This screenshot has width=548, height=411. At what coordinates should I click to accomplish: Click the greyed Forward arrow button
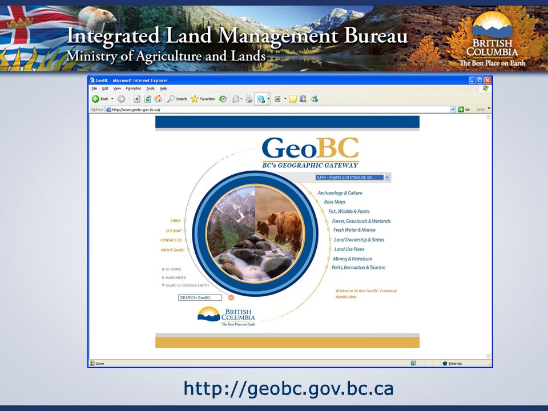121,99
